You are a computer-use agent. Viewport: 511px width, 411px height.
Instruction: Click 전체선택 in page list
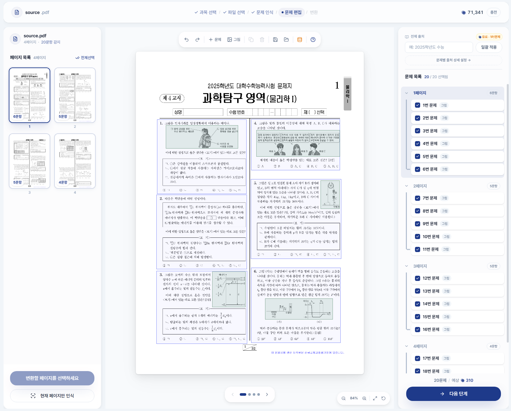click(x=85, y=57)
